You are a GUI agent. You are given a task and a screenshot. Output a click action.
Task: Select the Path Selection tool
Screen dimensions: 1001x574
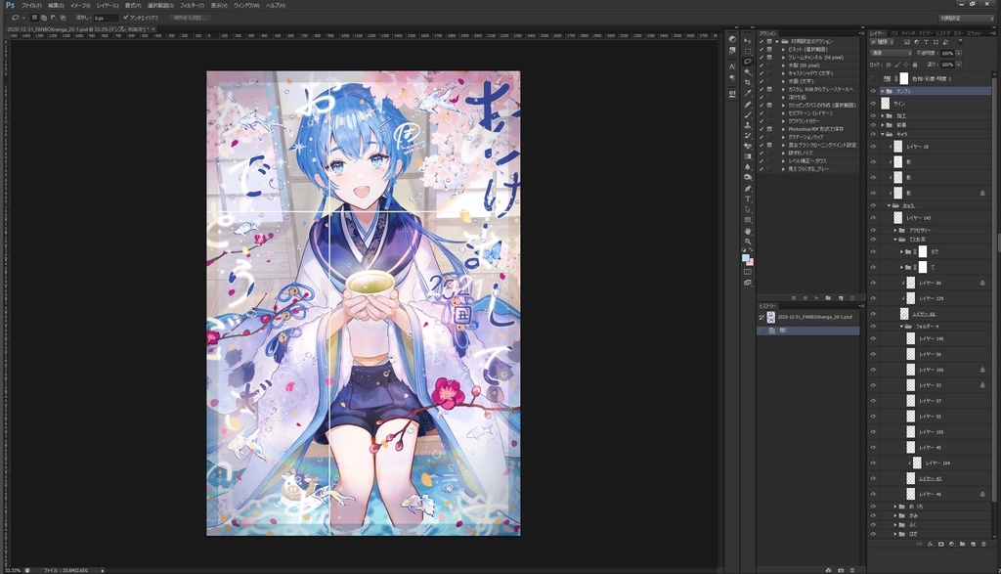748,209
